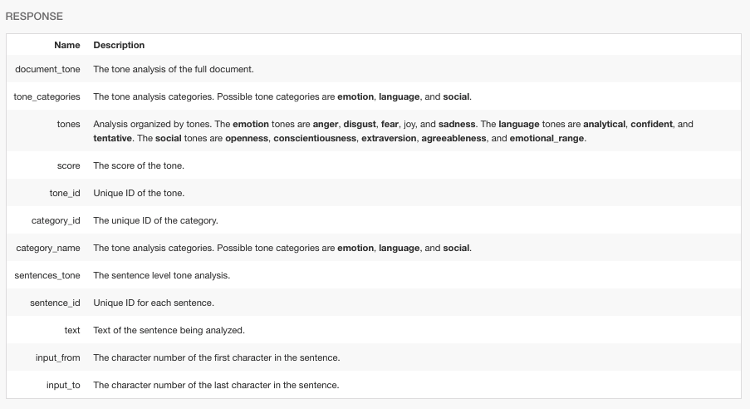Click the bold word conscientiousness

pyautogui.click(x=315, y=138)
